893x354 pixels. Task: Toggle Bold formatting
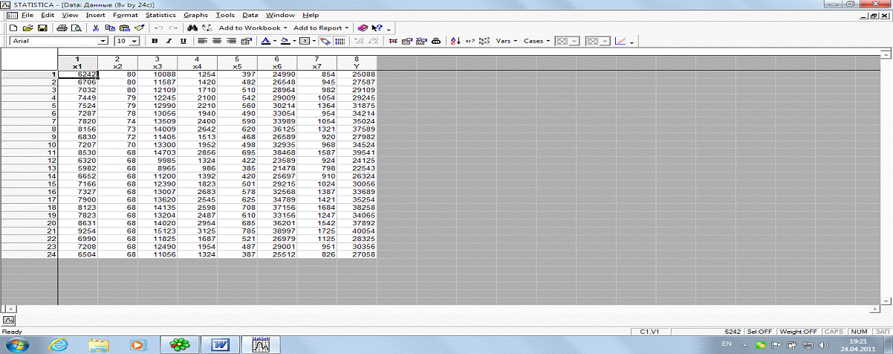coord(155,41)
